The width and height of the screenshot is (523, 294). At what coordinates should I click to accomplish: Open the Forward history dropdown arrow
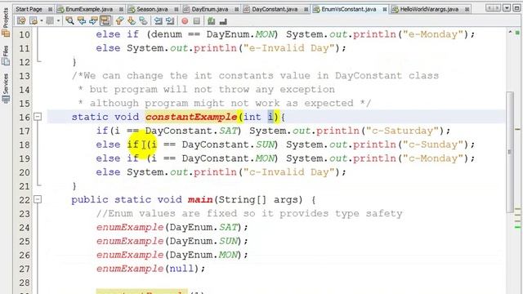click(x=58, y=21)
